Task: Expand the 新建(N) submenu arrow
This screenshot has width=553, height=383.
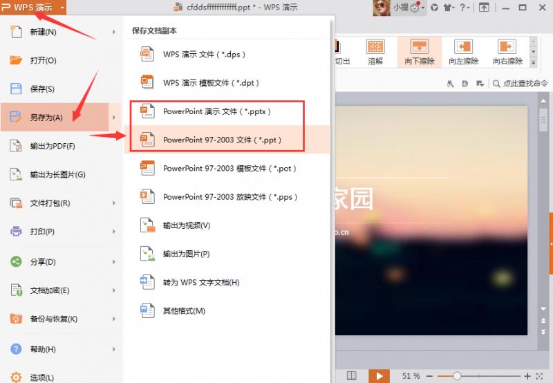Action: (113, 32)
